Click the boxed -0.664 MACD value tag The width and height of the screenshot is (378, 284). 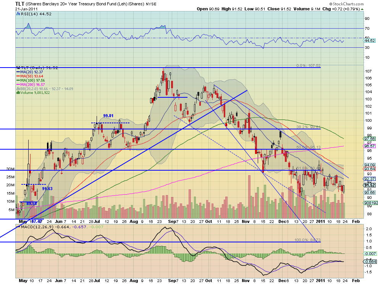tap(370, 261)
